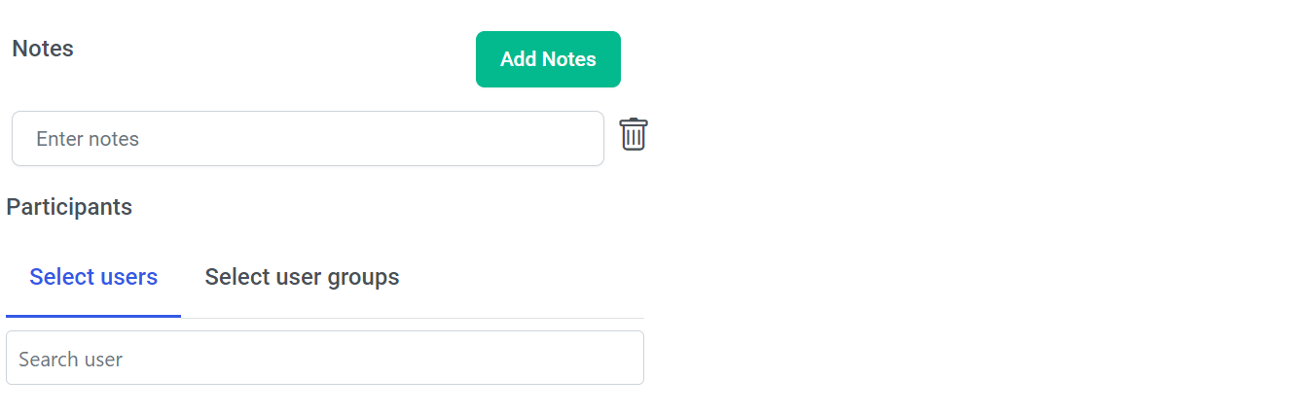Select the user search input
1307x413 pixels.
[325, 359]
